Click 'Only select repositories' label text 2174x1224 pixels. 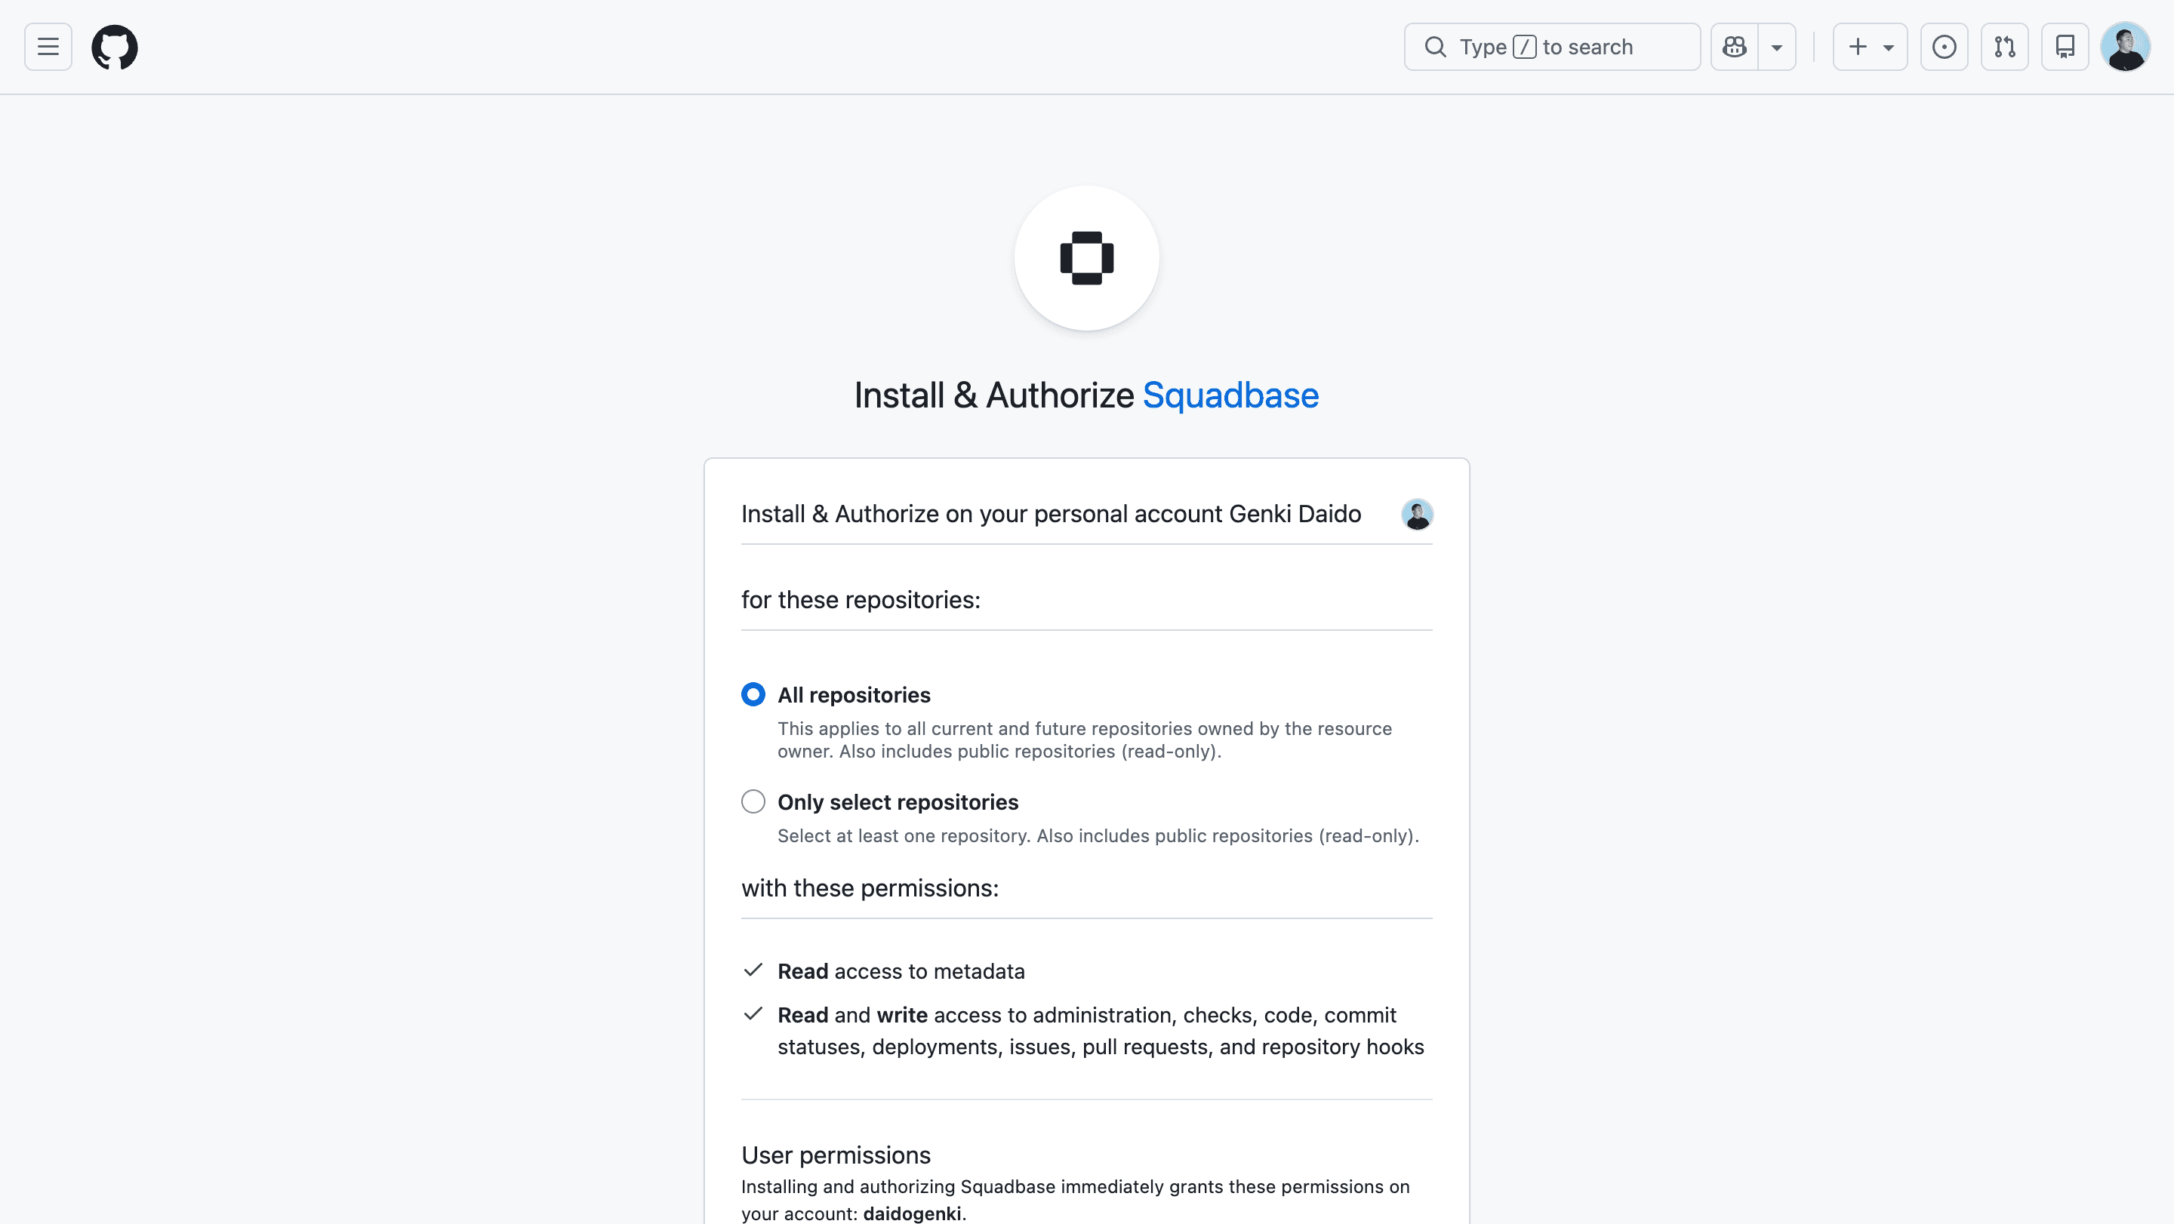[898, 802]
